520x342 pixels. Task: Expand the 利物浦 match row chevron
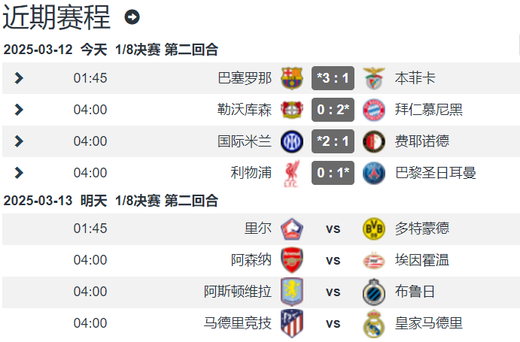tap(20, 173)
